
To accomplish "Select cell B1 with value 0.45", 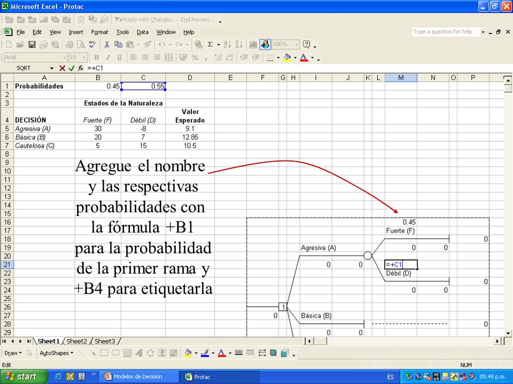I will [x=98, y=86].
